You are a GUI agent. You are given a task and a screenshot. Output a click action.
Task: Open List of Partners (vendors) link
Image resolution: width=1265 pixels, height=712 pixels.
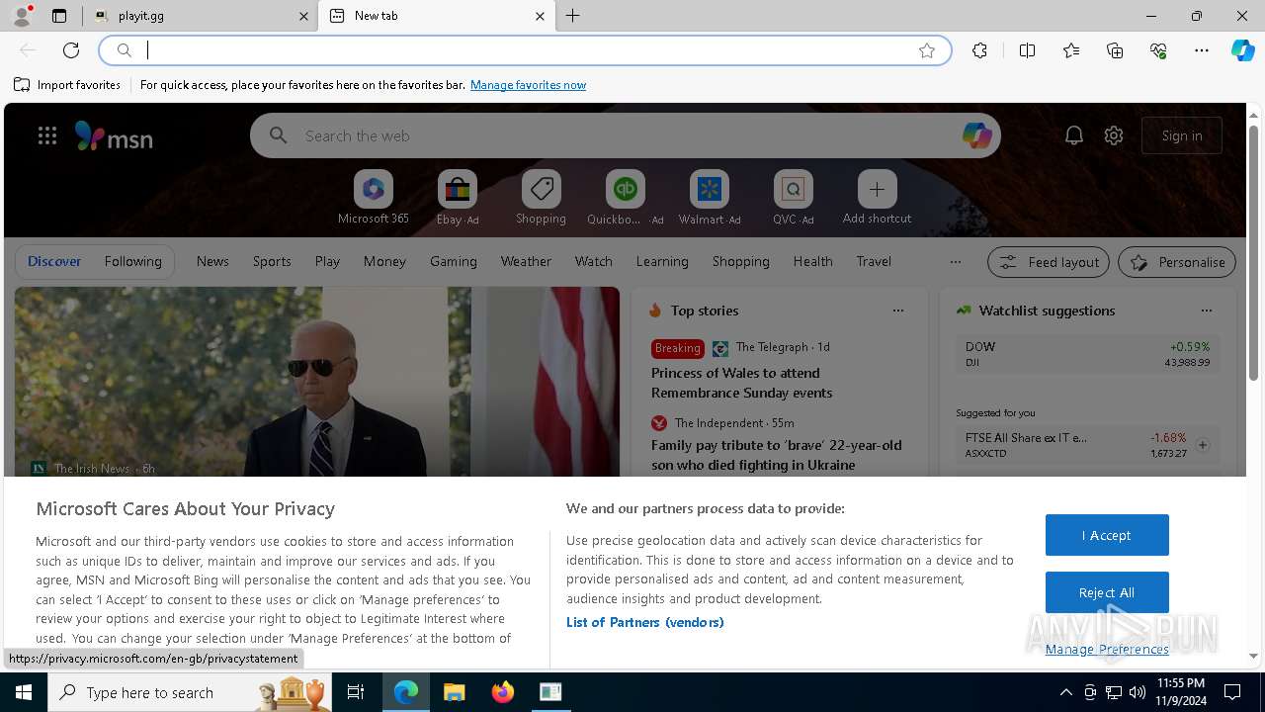click(x=645, y=622)
